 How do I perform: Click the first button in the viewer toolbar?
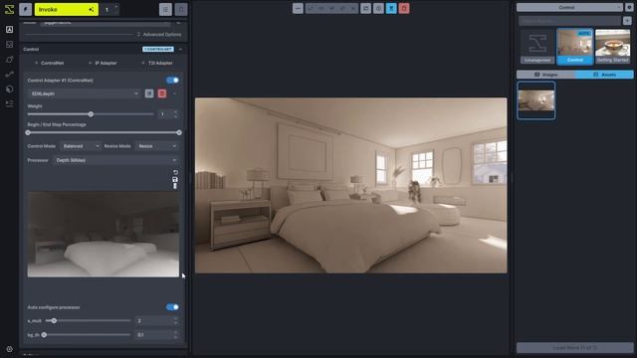coord(298,9)
